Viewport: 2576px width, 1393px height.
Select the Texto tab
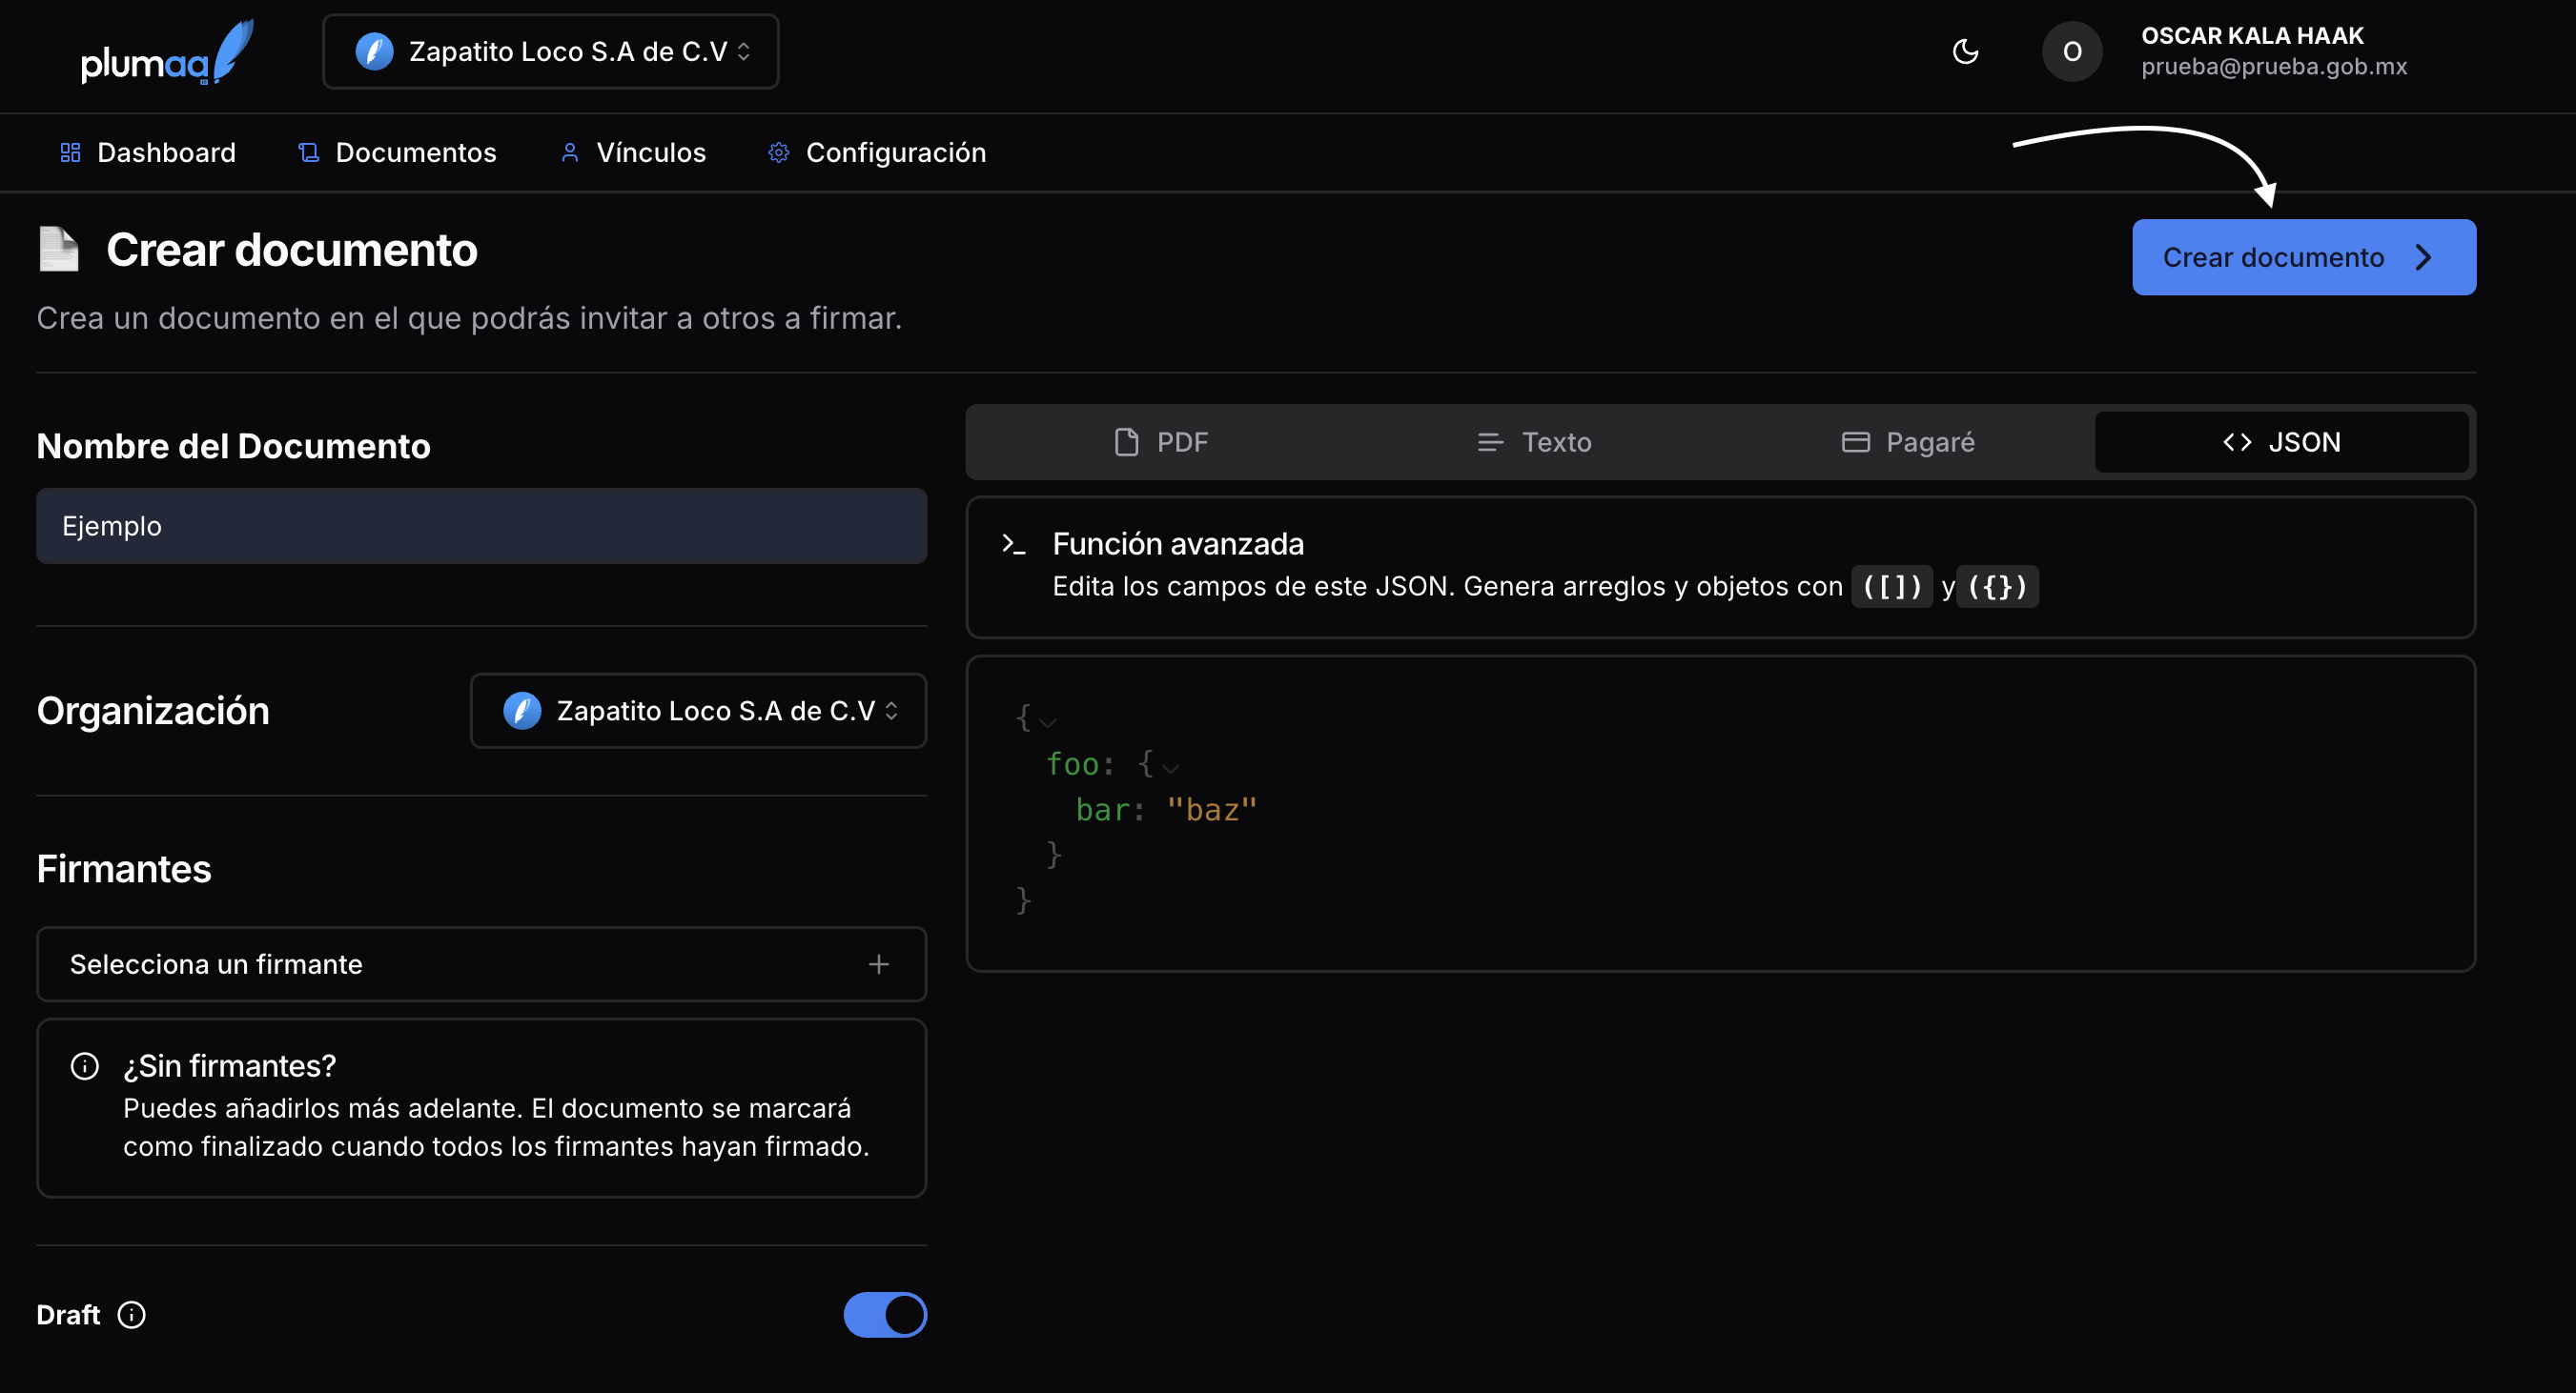pyautogui.click(x=1534, y=443)
